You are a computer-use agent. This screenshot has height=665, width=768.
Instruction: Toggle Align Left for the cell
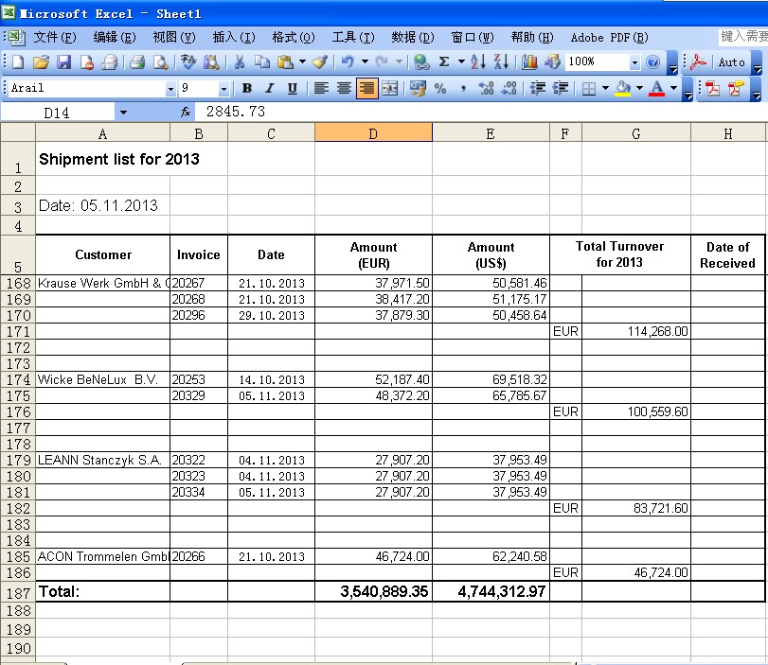click(x=321, y=89)
